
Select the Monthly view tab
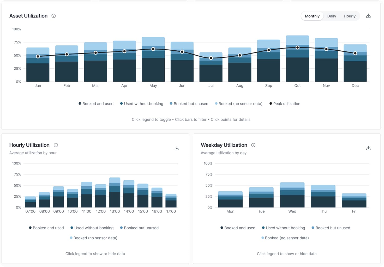click(312, 16)
